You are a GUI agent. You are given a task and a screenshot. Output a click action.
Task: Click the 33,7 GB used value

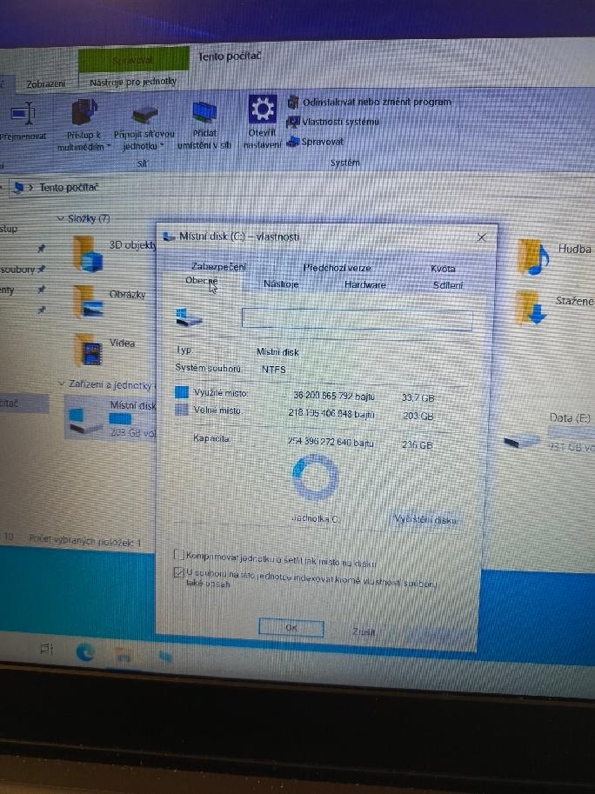[418, 398]
